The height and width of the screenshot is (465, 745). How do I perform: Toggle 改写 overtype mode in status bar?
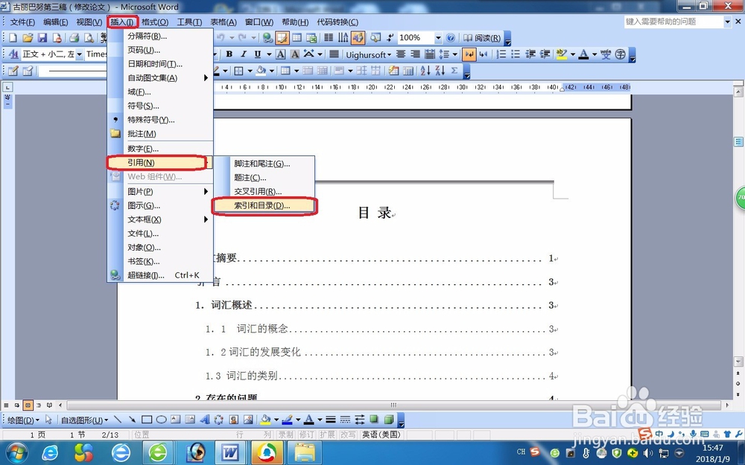(x=348, y=434)
